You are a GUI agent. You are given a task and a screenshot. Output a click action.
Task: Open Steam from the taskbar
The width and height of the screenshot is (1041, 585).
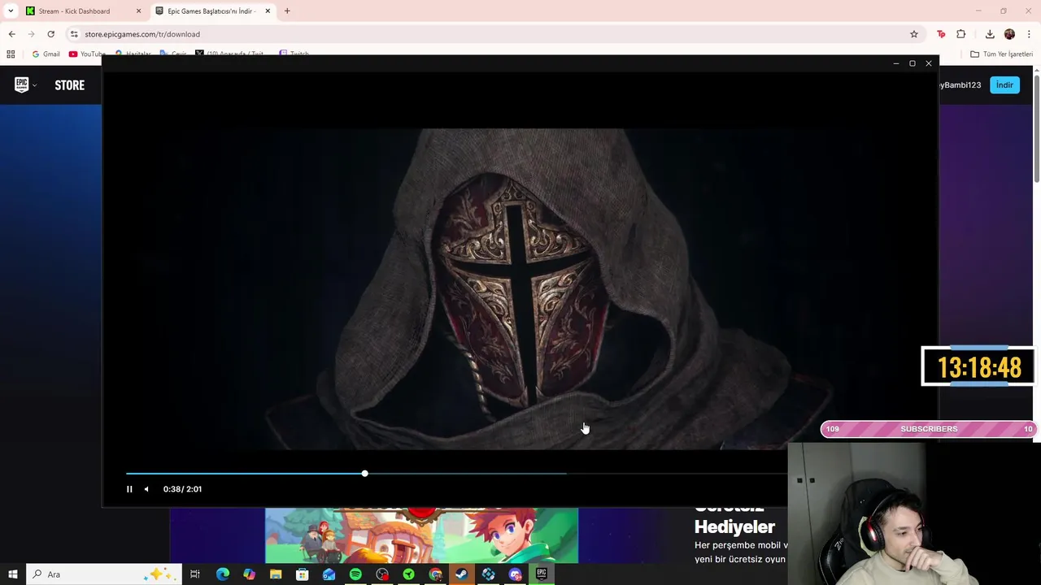coord(461,574)
